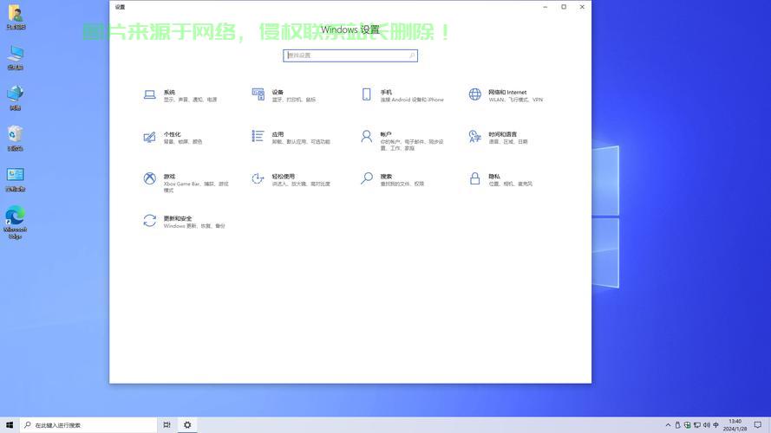The width and height of the screenshot is (771, 433).
Task: Click the taskbar search box
Action: (88, 425)
